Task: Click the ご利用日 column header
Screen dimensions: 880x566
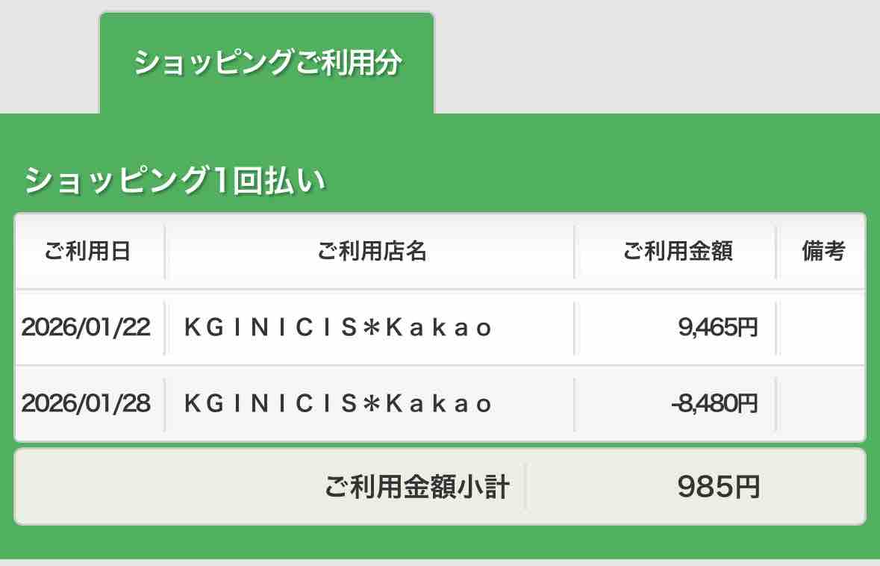Action: [x=88, y=251]
